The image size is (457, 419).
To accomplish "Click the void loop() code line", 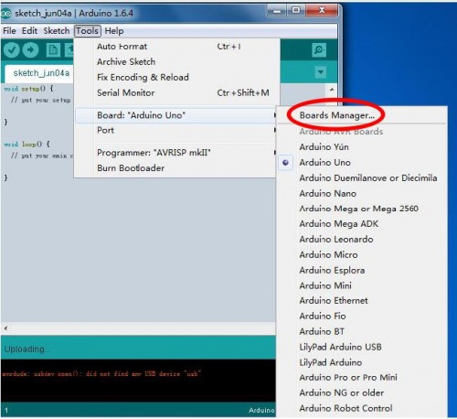I will (x=27, y=145).
